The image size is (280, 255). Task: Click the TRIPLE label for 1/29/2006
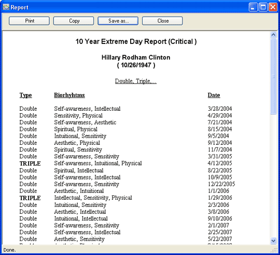(x=30, y=198)
